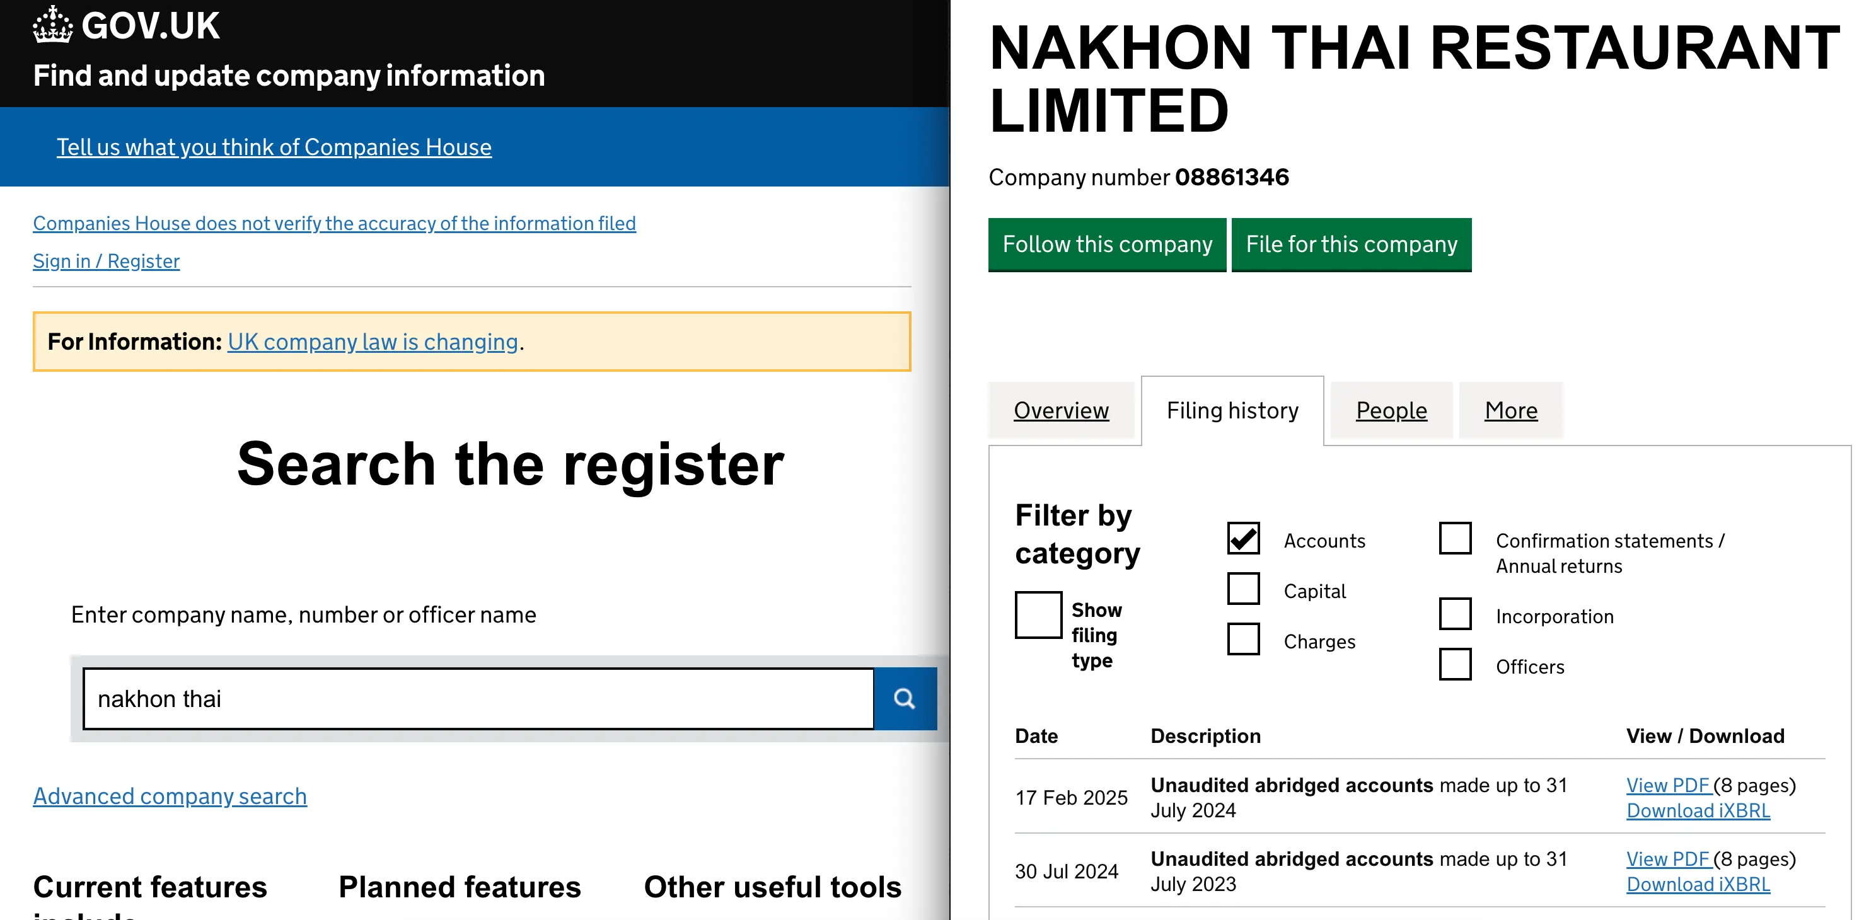Open Sign in / Register
Image resolution: width=1876 pixels, height=920 pixels.
click(x=106, y=261)
